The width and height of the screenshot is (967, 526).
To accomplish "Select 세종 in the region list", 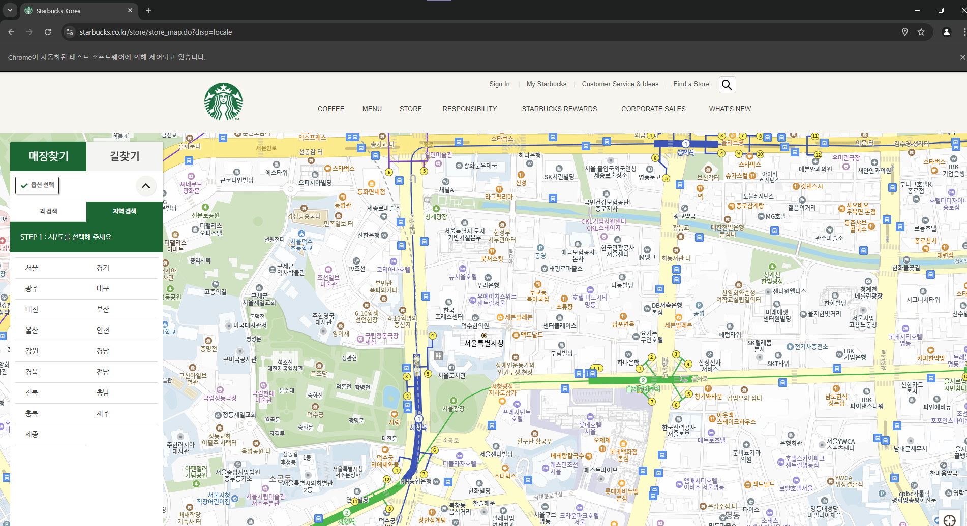I will coord(32,435).
